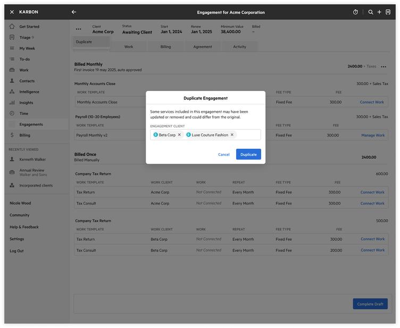
Task: Click Manage Work for Payroll Monthly v2
Action: pos(373,136)
